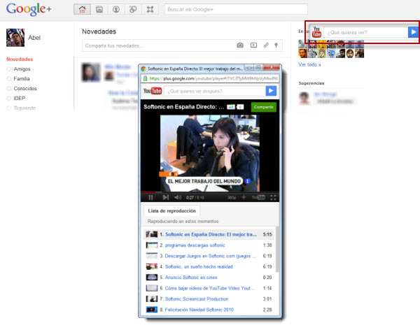Click the plus icon in player controls
The image size is (420, 330).
click(244, 198)
